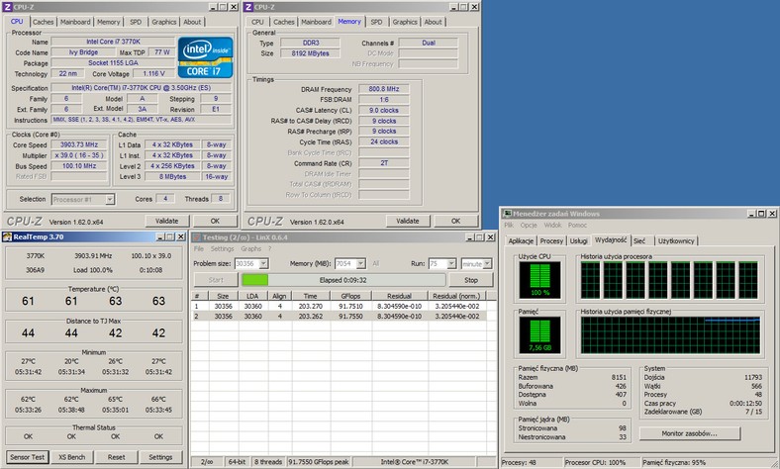
Task: Click the XS Bench button in RealTemp
Action: click(x=70, y=457)
